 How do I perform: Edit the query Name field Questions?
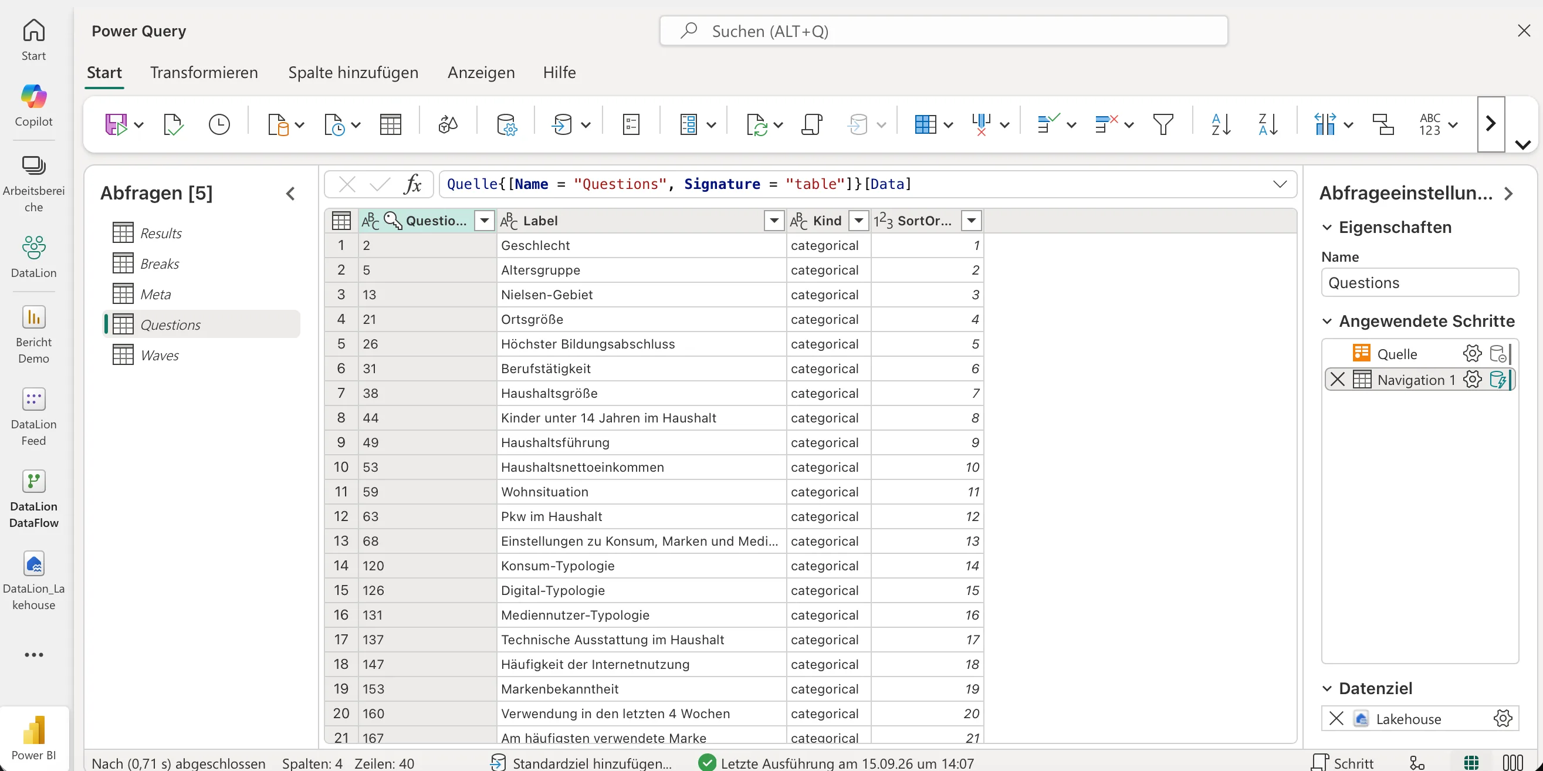[1420, 283]
